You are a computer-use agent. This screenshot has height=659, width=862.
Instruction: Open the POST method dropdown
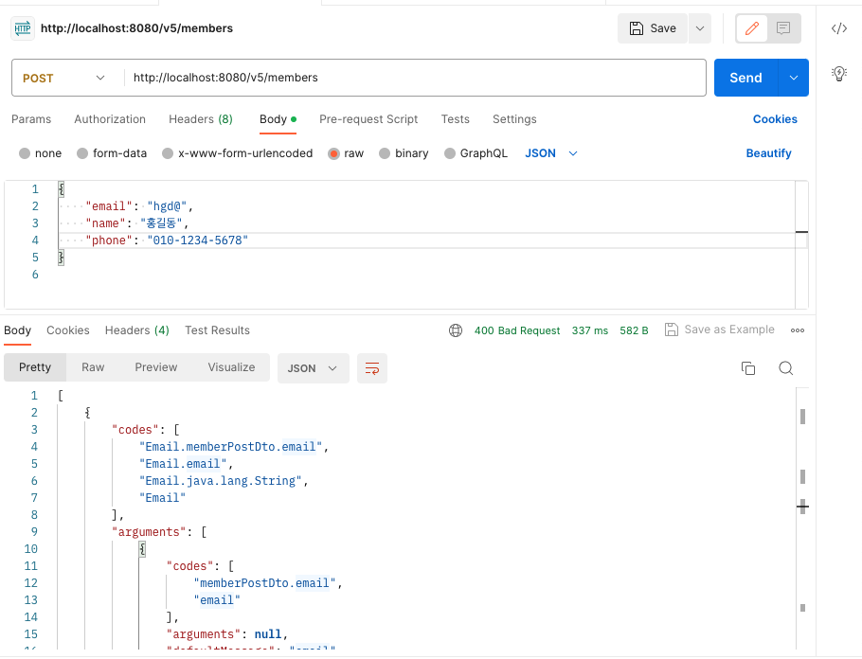click(x=63, y=78)
